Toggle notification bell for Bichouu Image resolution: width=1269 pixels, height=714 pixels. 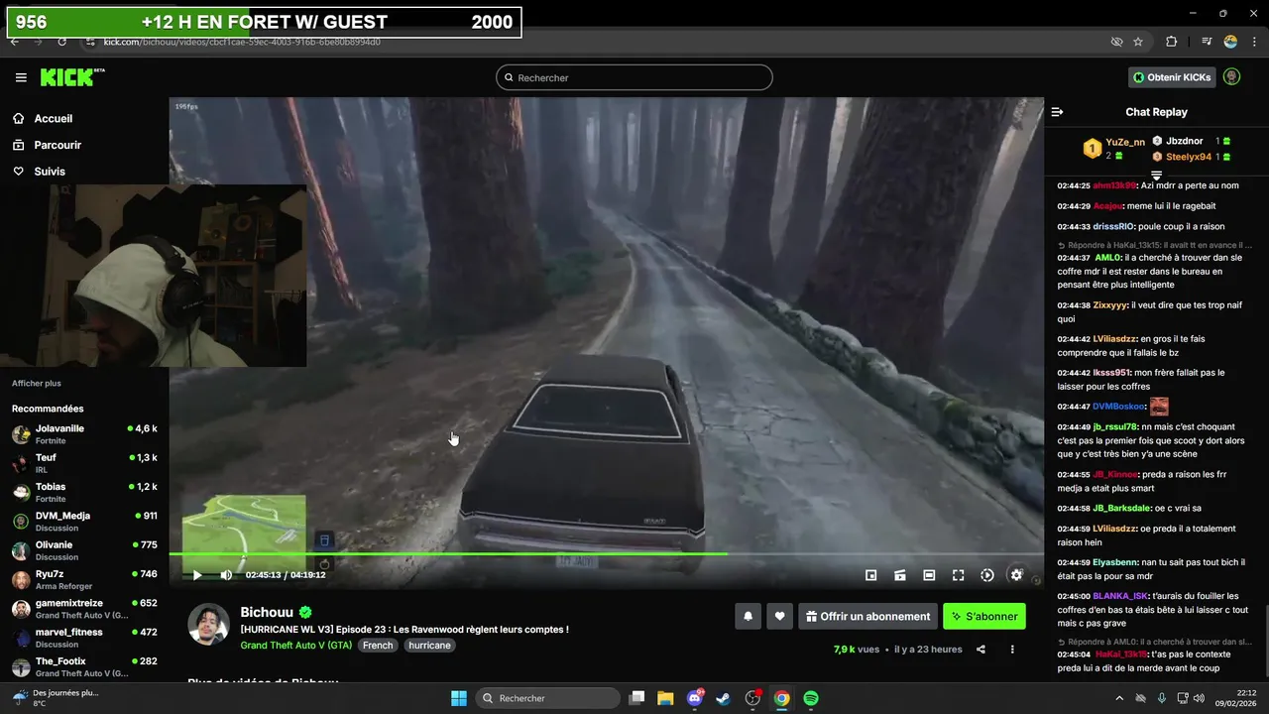(x=748, y=616)
